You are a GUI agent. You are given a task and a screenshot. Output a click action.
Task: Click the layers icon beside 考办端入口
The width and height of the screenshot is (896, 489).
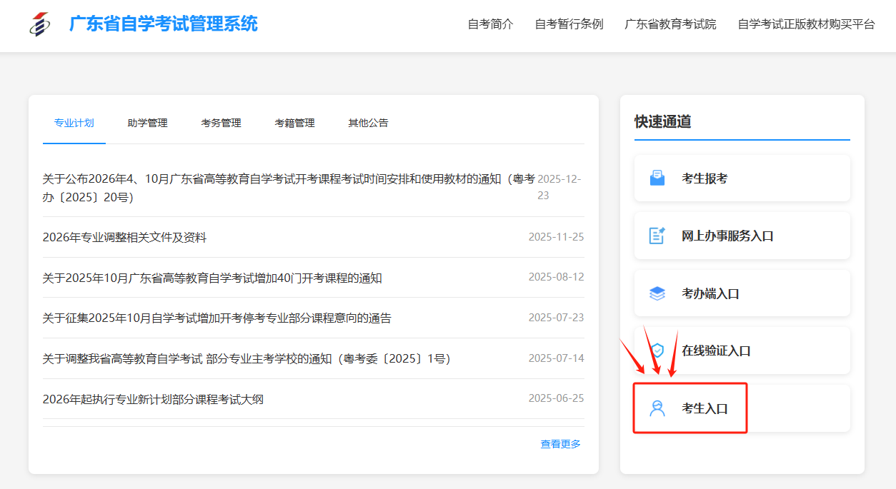tap(657, 293)
